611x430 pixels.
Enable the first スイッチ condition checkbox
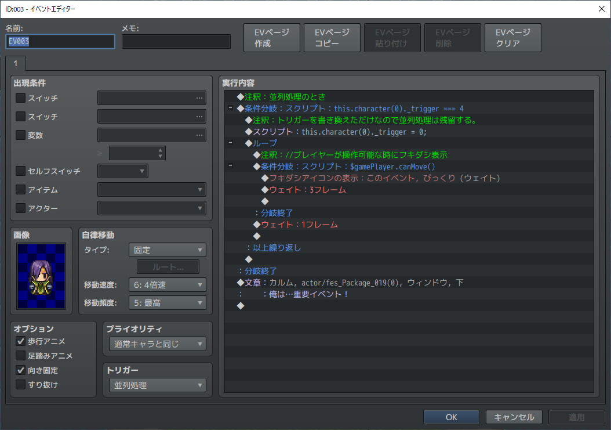[21, 98]
